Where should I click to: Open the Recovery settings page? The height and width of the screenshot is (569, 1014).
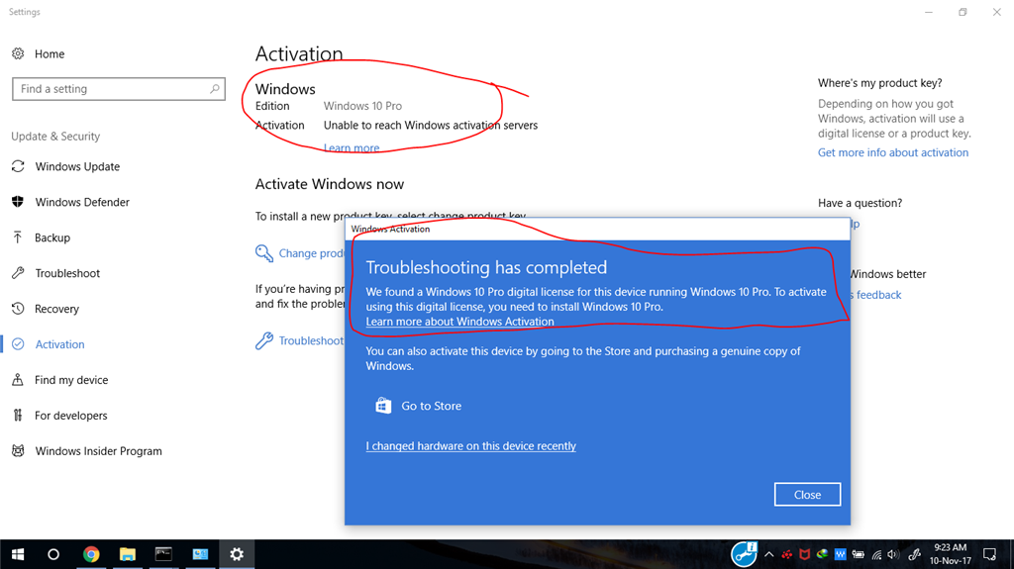coord(56,309)
